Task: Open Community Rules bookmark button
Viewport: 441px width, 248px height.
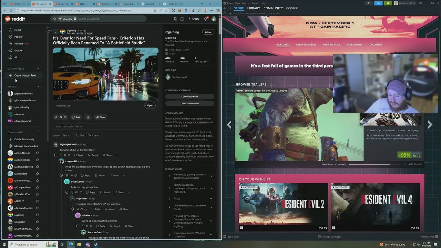Action: pyautogui.click(x=189, y=97)
